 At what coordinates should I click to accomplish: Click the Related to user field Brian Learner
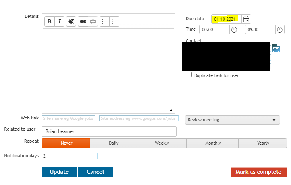(x=109, y=131)
